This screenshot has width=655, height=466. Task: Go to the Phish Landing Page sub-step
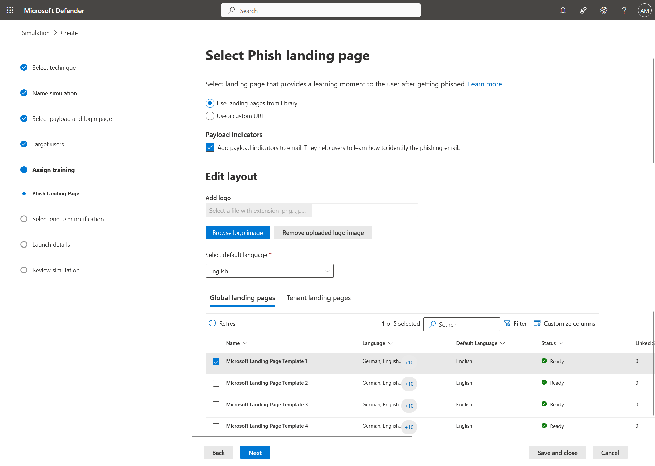(56, 193)
